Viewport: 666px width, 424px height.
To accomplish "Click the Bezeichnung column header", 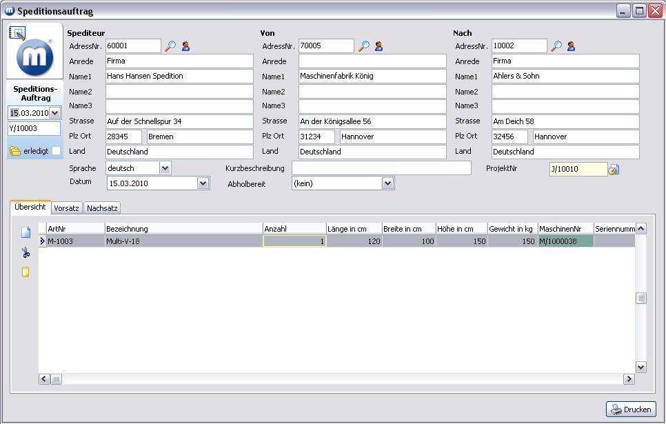I will (183, 229).
